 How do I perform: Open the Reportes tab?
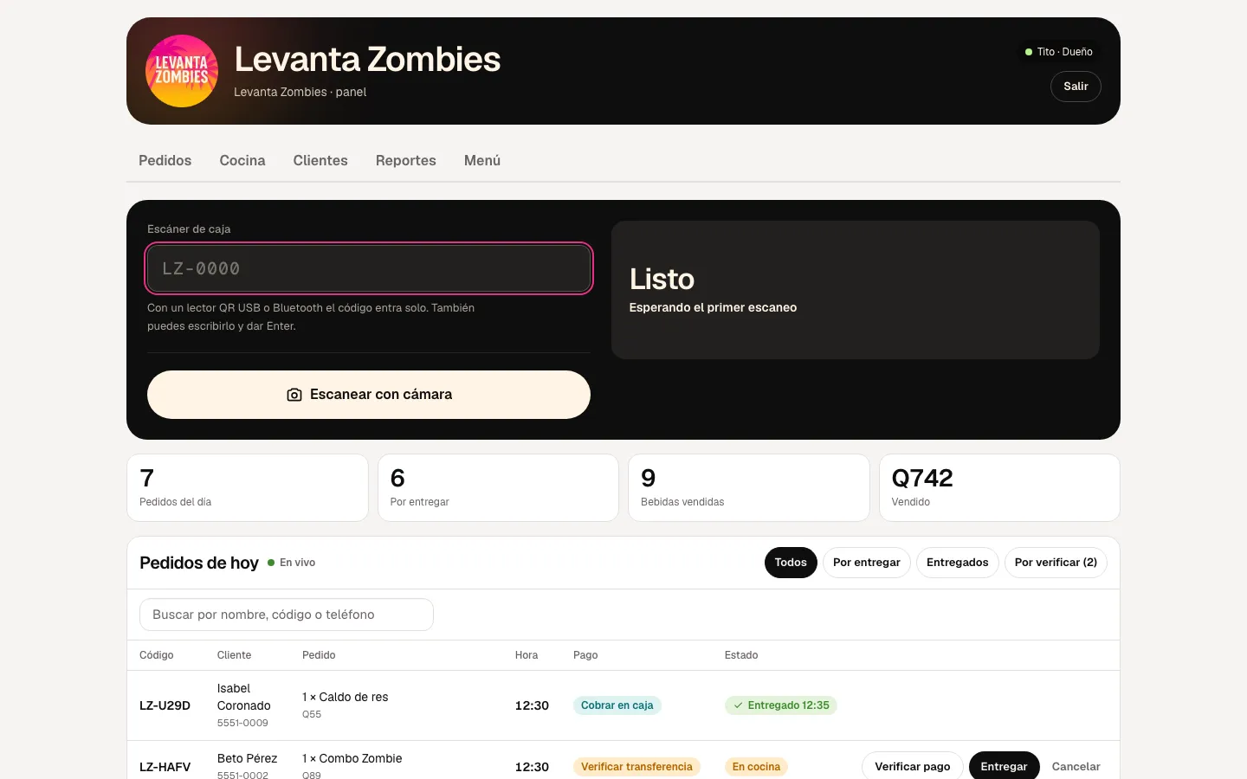click(x=406, y=160)
